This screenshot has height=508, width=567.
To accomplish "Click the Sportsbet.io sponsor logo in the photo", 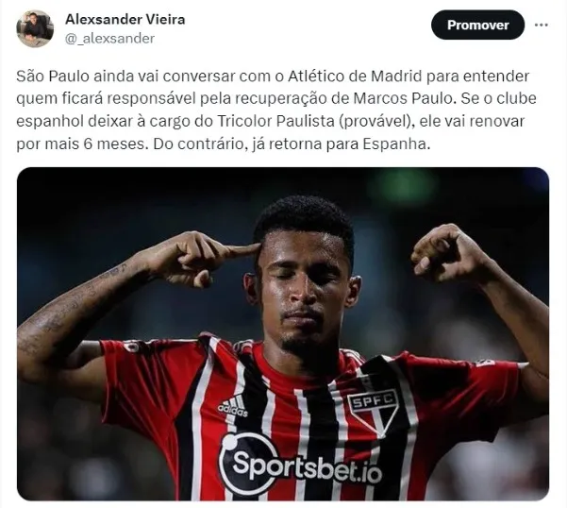I will [x=300, y=464].
